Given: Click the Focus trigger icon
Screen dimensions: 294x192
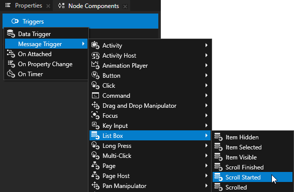Looking at the screenshot, I should click(95, 115).
